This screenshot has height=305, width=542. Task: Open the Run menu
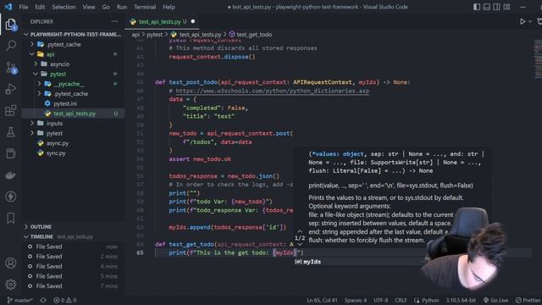tap(122, 7)
